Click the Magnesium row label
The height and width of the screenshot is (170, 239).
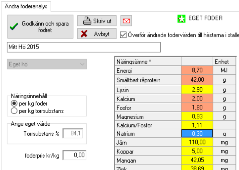click(x=148, y=116)
